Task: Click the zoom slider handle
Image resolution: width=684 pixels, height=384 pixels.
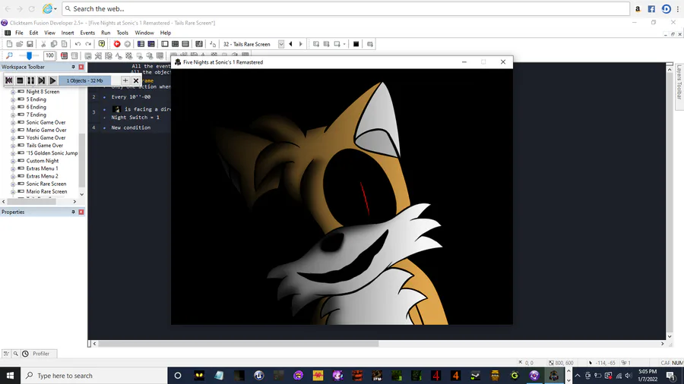Action: point(29,55)
